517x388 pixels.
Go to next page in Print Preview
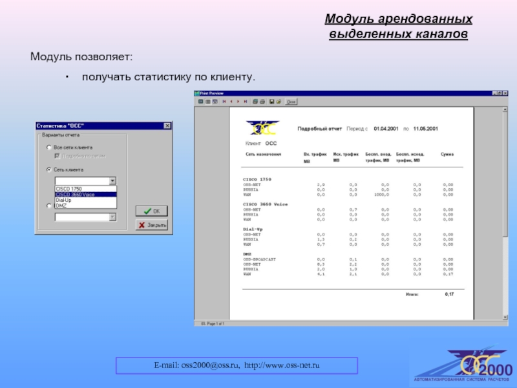(x=238, y=102)
